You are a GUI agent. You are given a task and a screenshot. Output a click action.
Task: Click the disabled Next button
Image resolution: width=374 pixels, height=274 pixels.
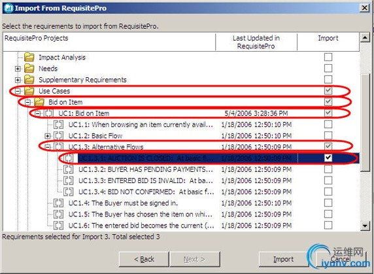(x=195, y=259)
